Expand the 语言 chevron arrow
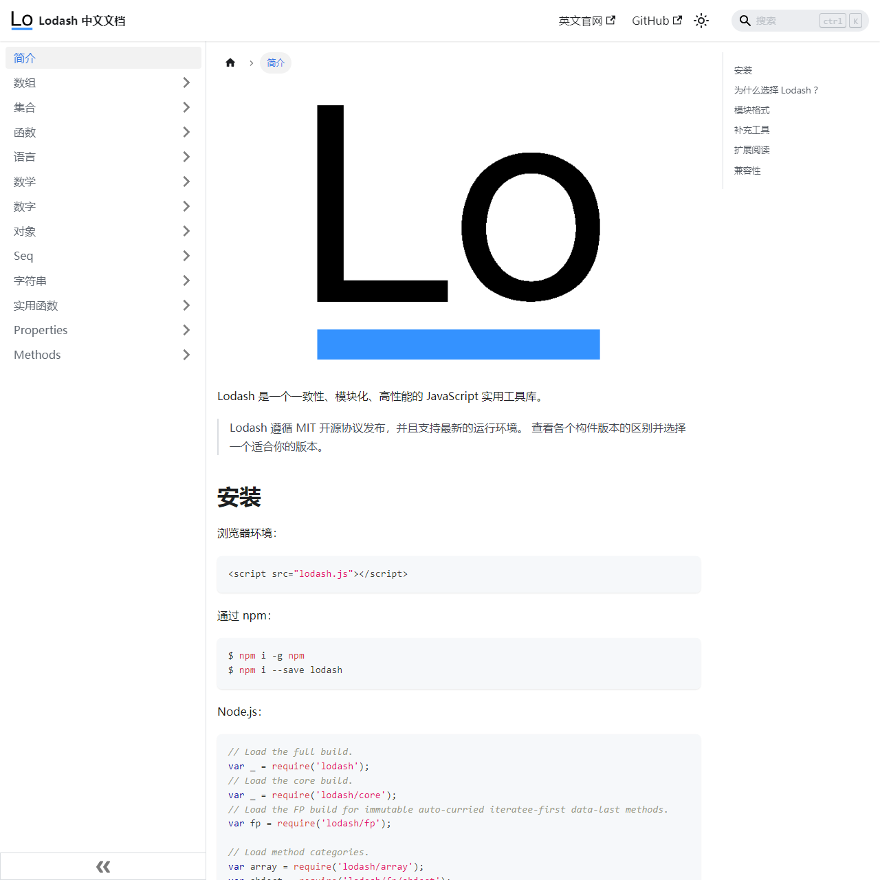 tap(186, 157)
